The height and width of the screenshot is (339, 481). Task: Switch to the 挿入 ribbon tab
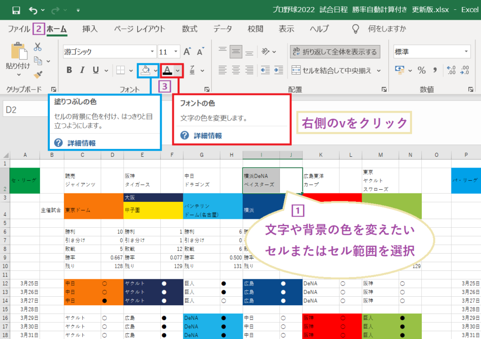(90, 29)
